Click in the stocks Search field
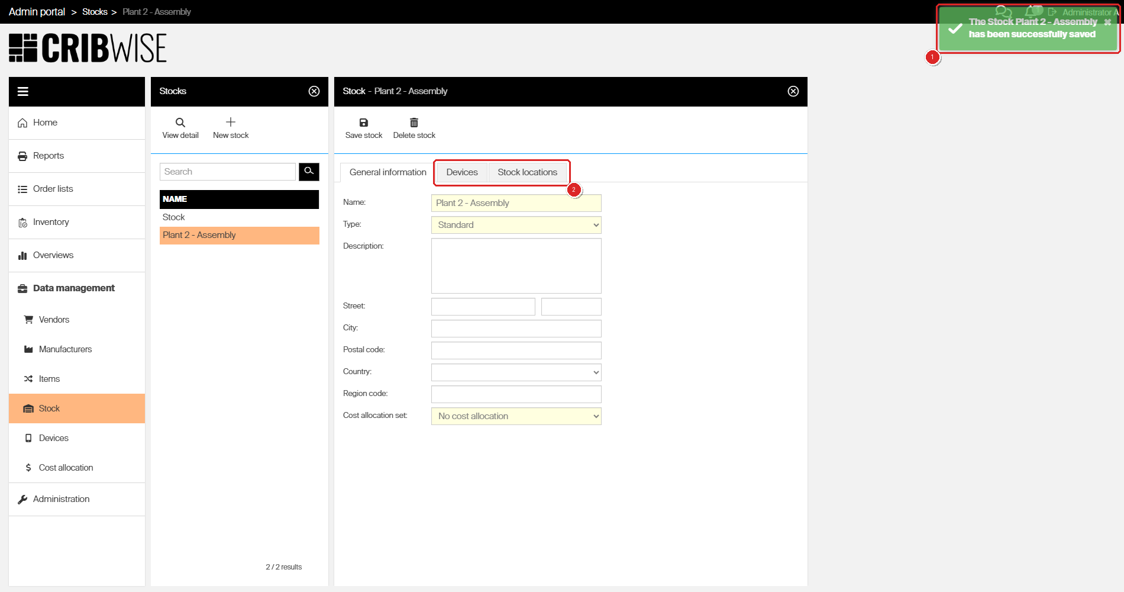Screen dimensions: 1124x592 tap(228, 172)
